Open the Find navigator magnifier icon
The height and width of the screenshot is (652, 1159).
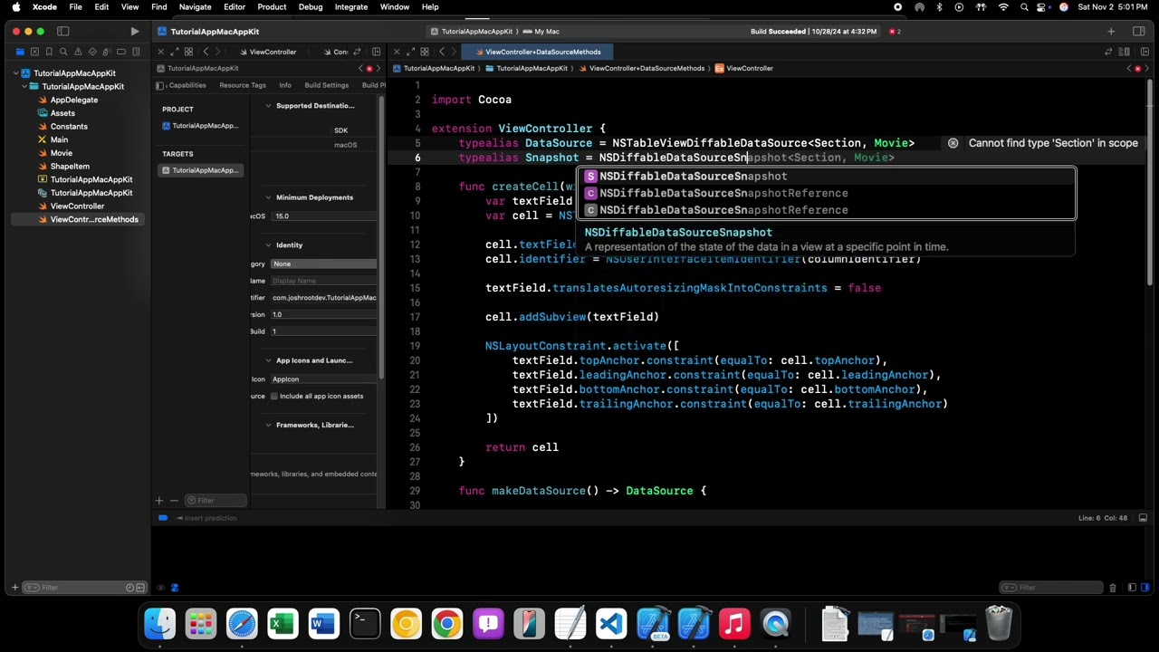click(65, 52)
